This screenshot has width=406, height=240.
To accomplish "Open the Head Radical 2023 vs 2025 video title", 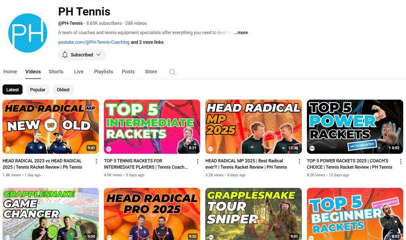I will 42,164.
